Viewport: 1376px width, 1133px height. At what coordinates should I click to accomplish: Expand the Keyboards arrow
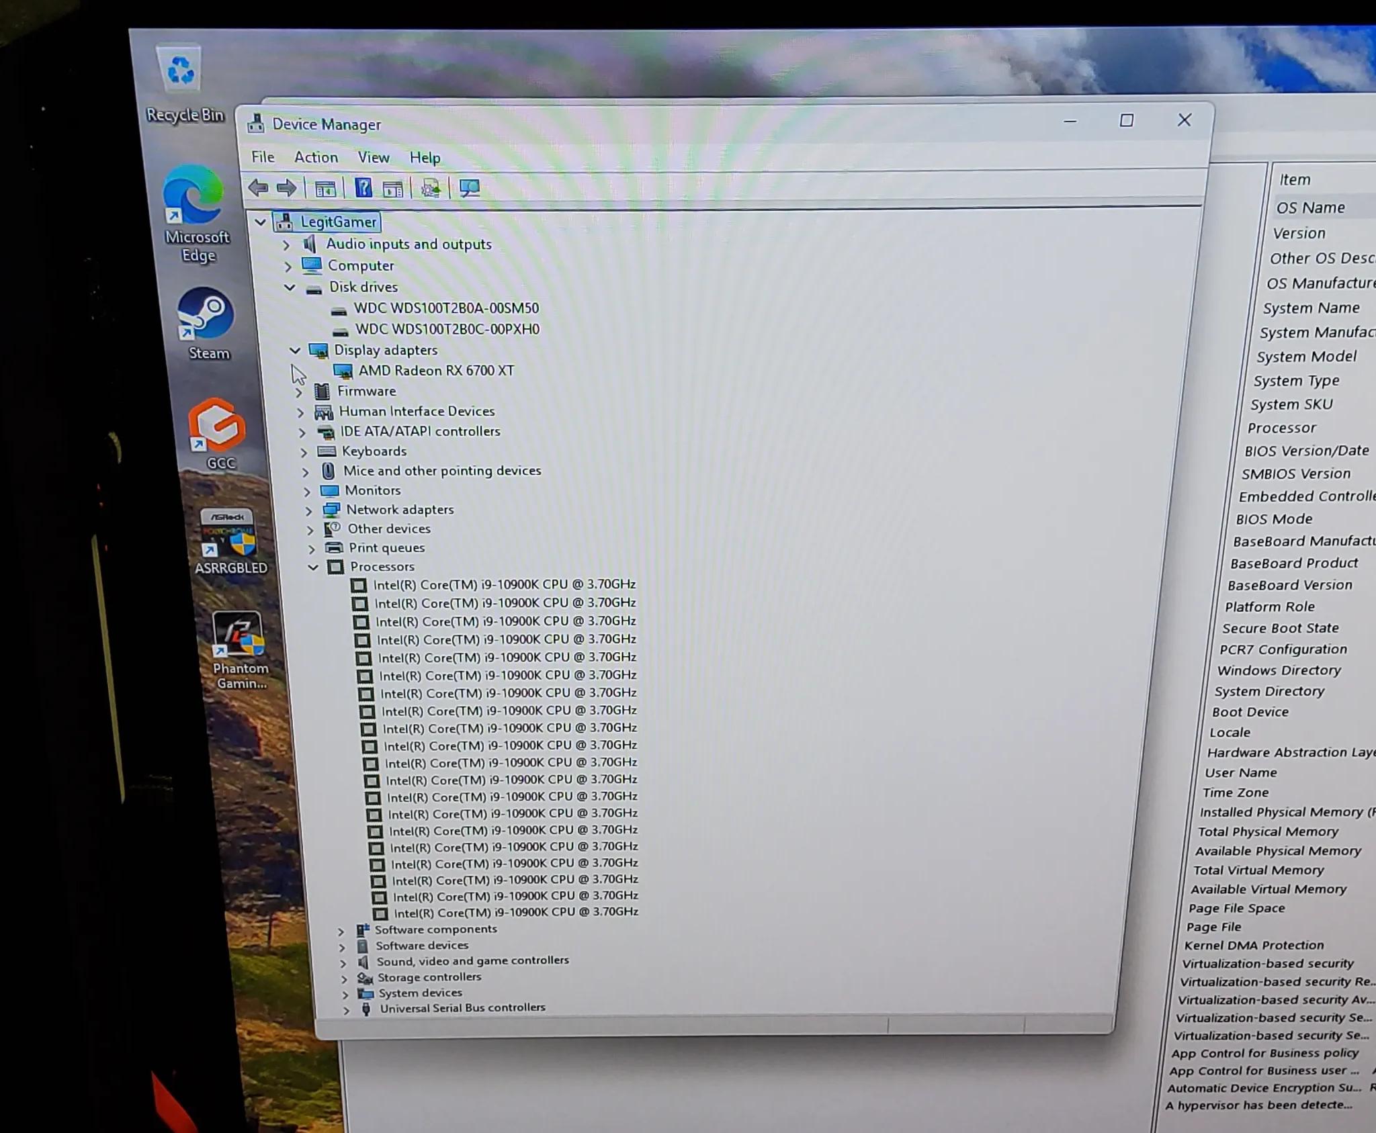(x=304, y=452)
